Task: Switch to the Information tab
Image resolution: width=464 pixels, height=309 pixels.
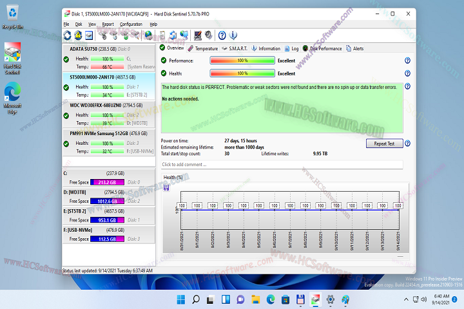Action: [x=266, y=48]
